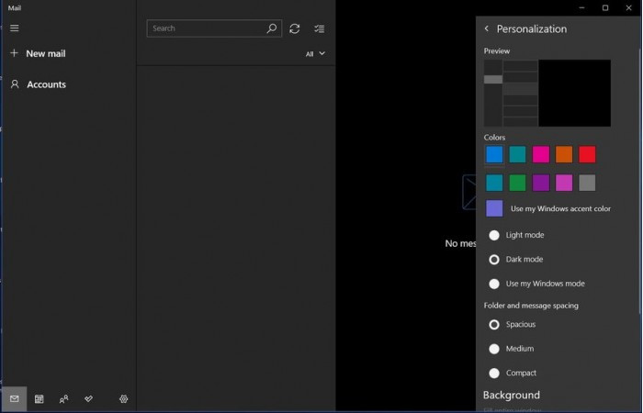This screenshot has width=643, height=413.
Task: Pick the green color swatch
Action: point(517,183)
